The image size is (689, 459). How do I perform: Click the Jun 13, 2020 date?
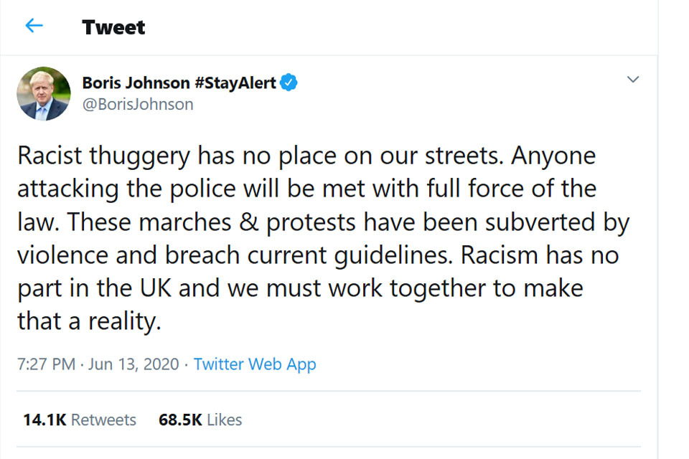tap(133, 364)
